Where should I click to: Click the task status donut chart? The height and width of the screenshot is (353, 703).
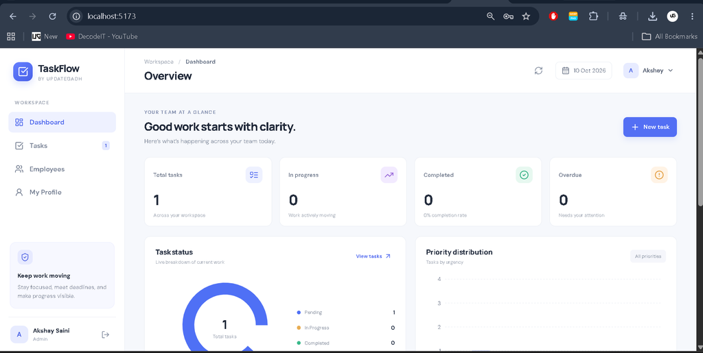tap(225, 317)
